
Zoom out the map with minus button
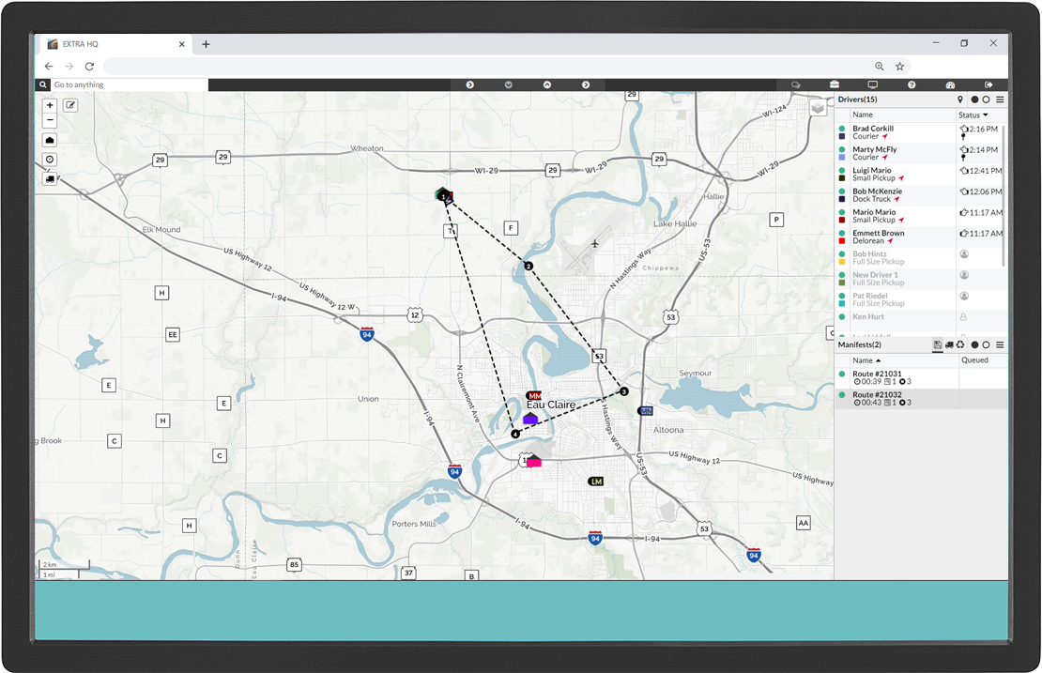[x=50, y=120]
